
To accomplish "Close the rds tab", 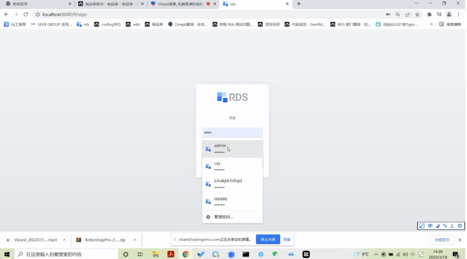I will [287, 4].
